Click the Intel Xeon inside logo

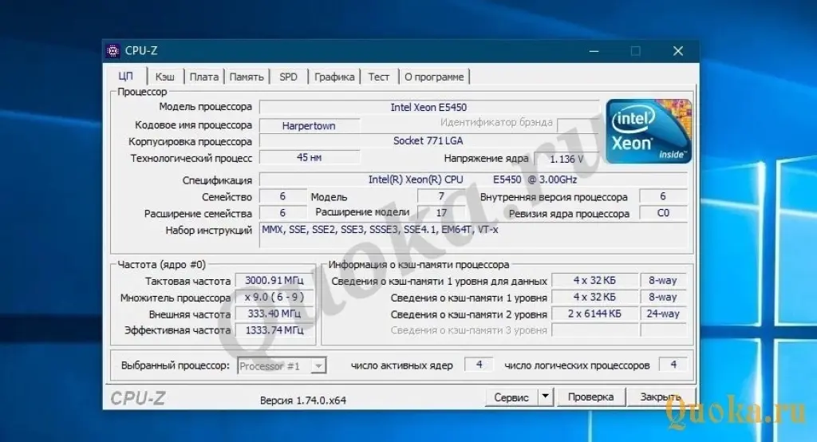click(649, 131)
